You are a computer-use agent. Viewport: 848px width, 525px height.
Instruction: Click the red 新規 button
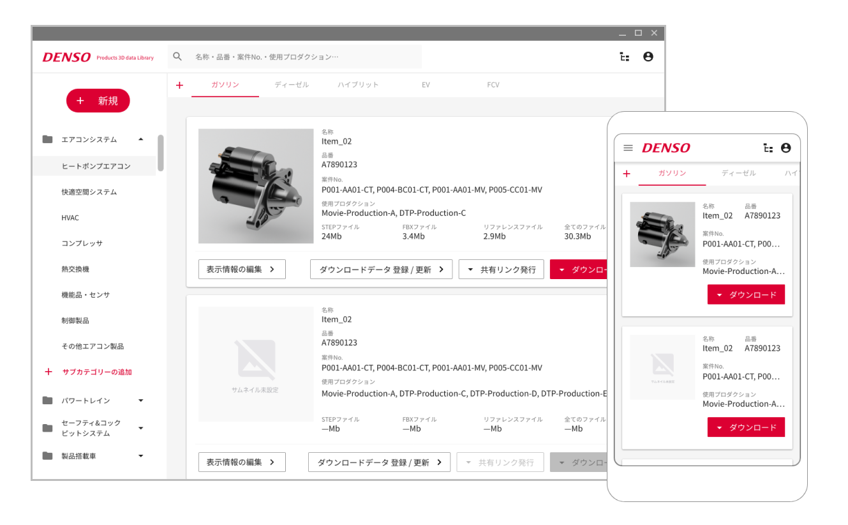pos(98,101)
